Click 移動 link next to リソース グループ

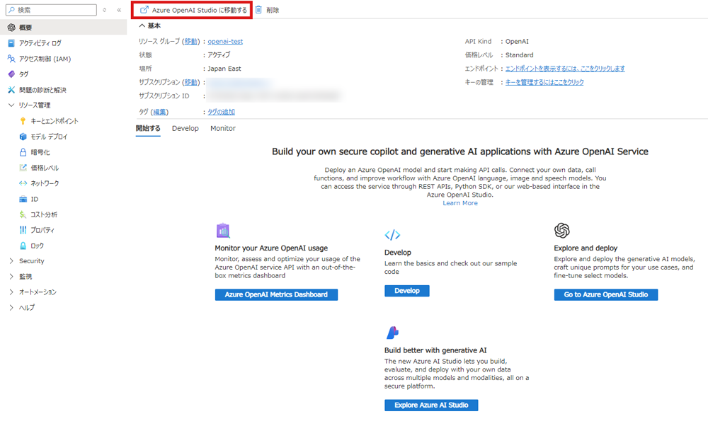click(x=191, y=42)
